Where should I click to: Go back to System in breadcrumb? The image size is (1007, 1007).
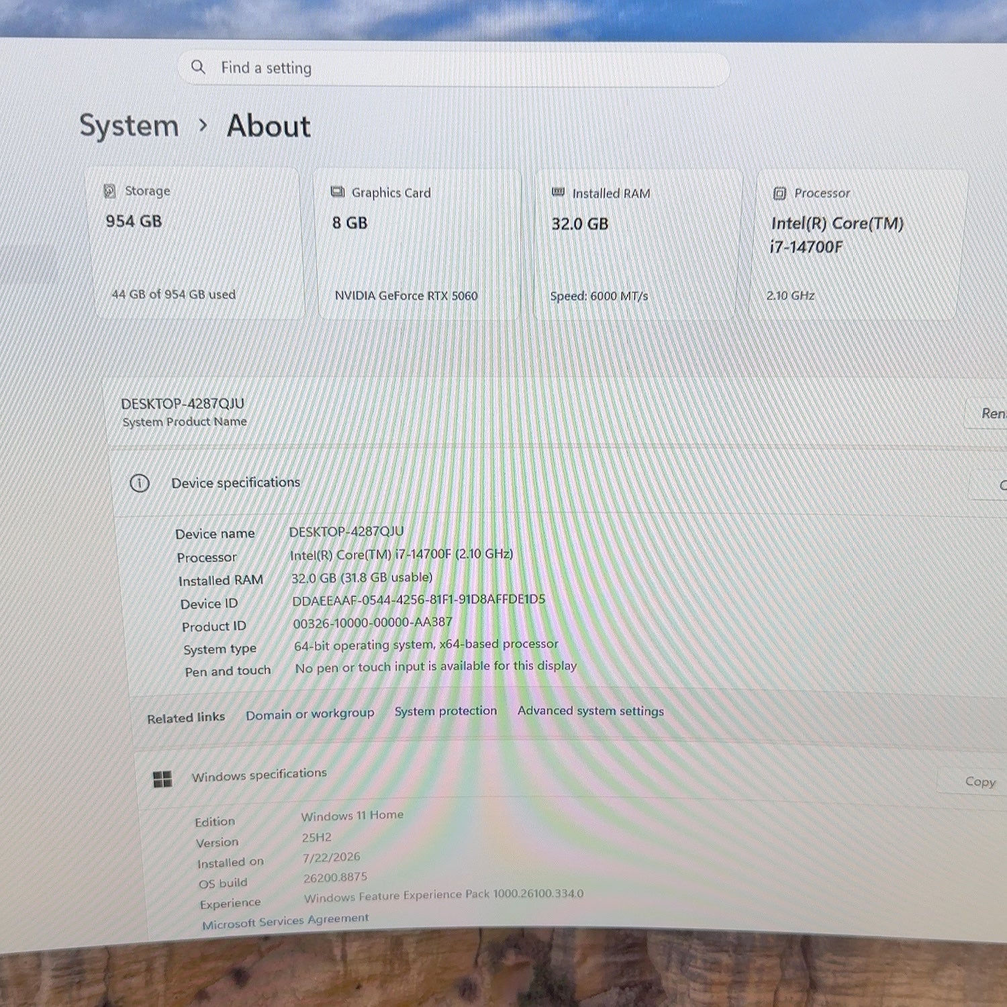pyautogui.click(x=130, y=126)
